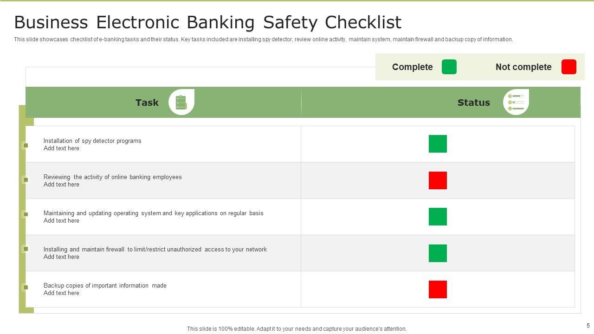Image resolution: width=594 pixels, height=334 pixels.
Task: Click bullet marker beside reviewing activity row
Action: (26, 180)
